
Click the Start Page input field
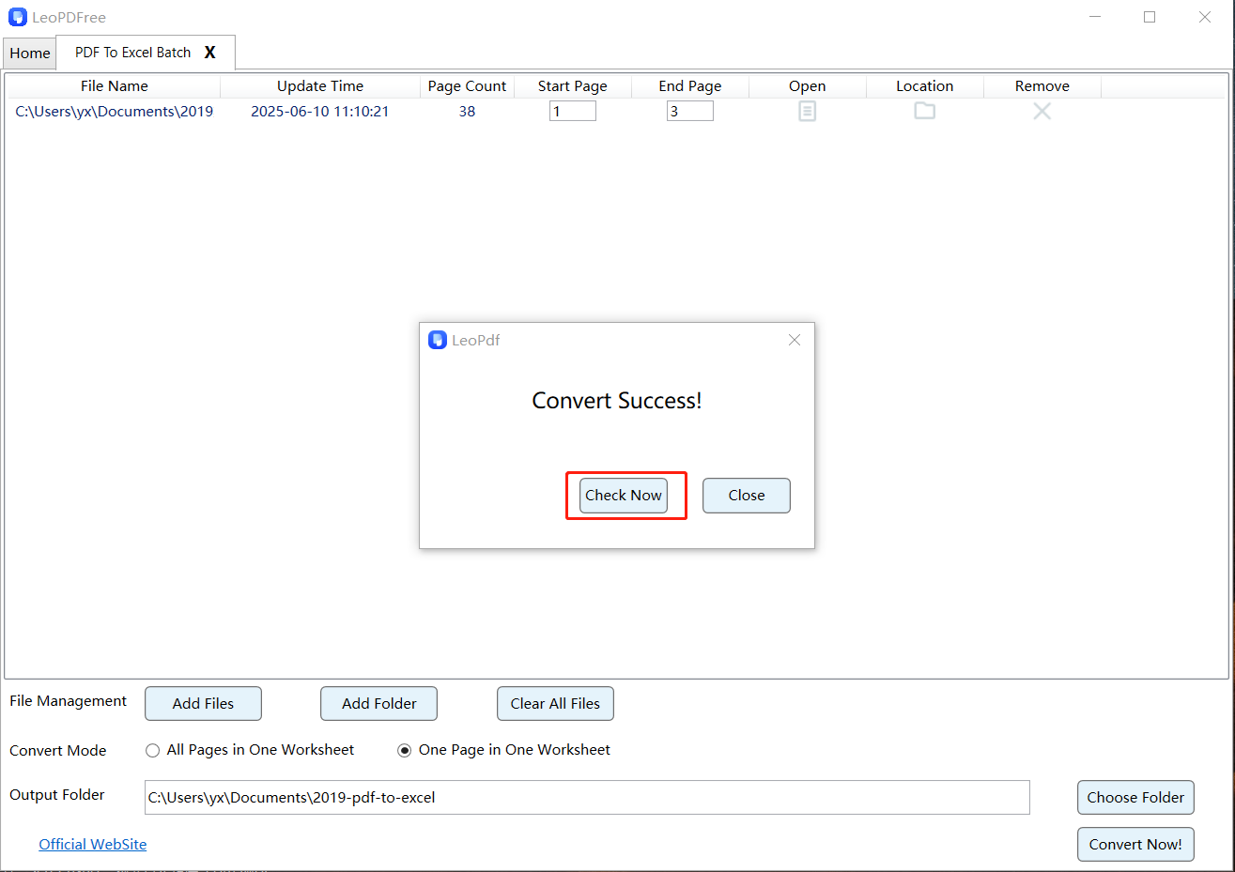coord(572,110)
